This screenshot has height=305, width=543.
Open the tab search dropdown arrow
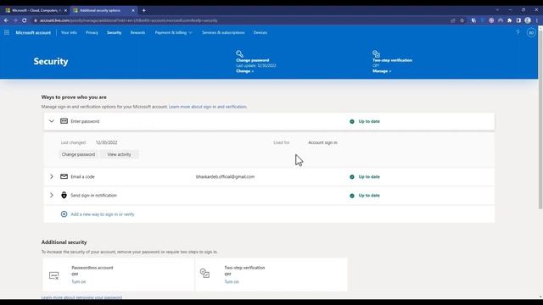pyautogui.click(x=497, y=10)
